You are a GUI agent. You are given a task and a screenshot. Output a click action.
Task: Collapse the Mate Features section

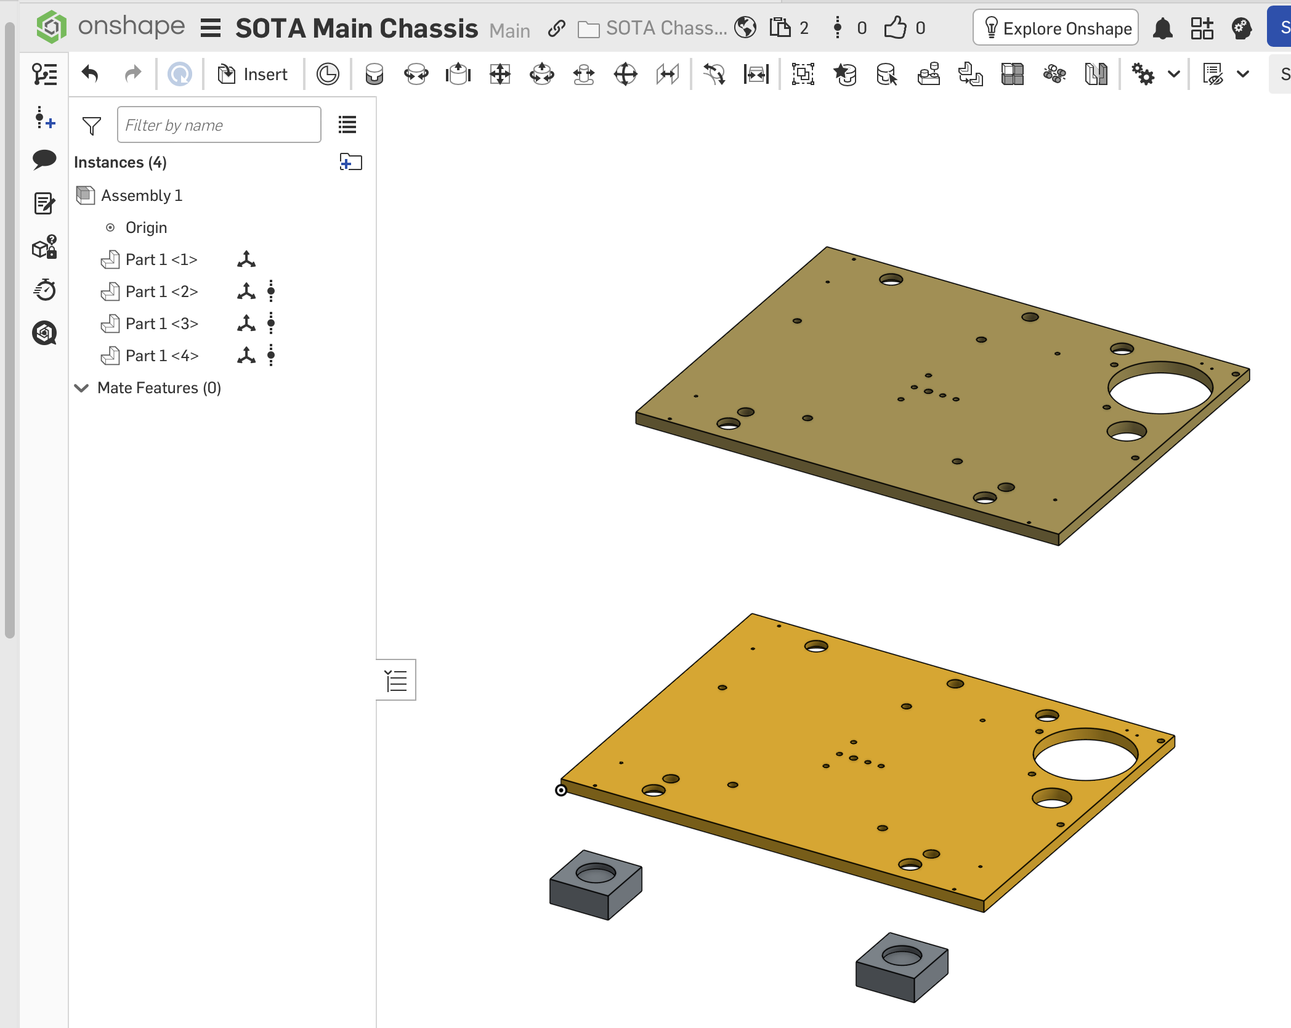click(x=81, y=388)
